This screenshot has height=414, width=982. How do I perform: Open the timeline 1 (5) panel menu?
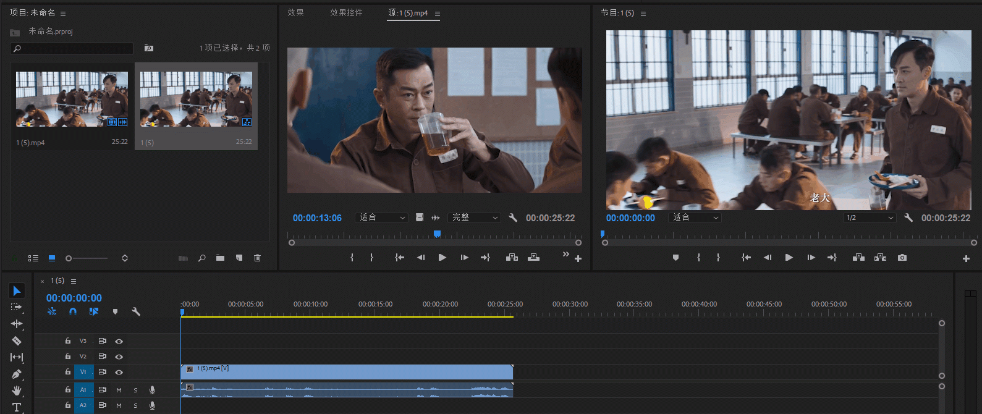click(74, 281)
